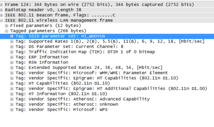The height and width of the screenshot is (127, 214).
Task: Expand Epigram HT Capabilities vendor tag
Action: (12, 78)
